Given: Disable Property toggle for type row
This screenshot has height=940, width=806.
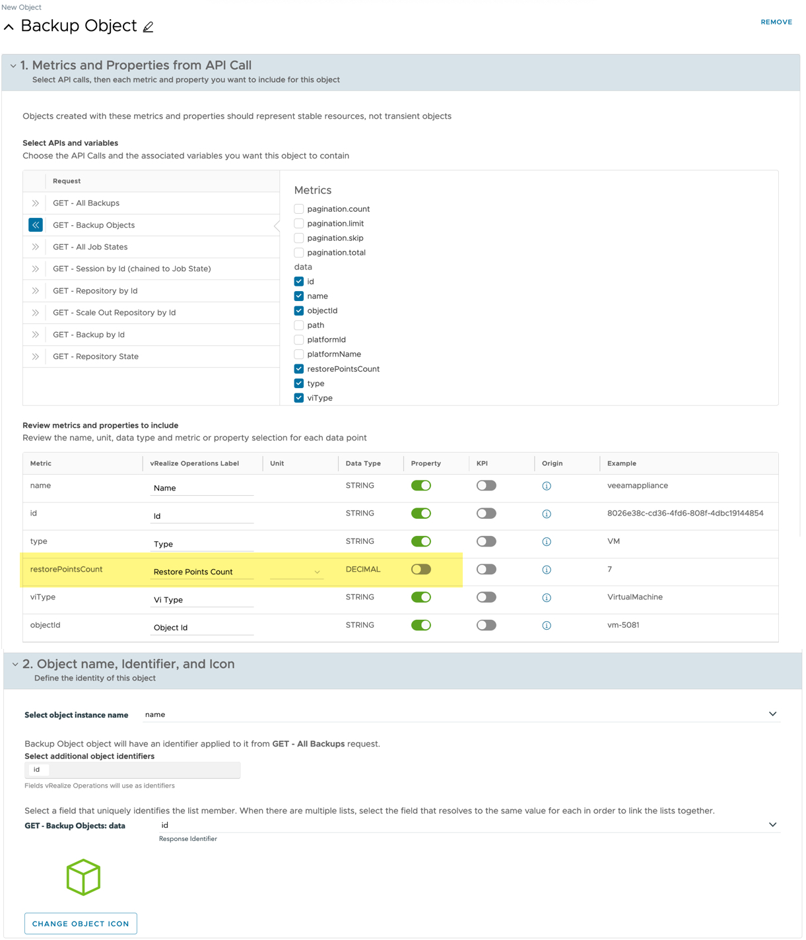Looking at the screenshot, I should coord(421,541).
